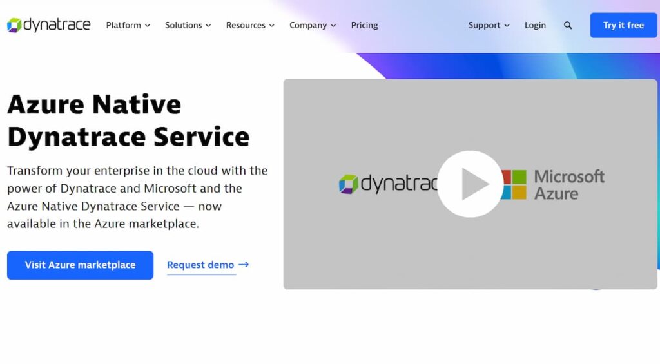Expand the Support menu chevron
The image size is (660, 364).
tap(507, 26)
